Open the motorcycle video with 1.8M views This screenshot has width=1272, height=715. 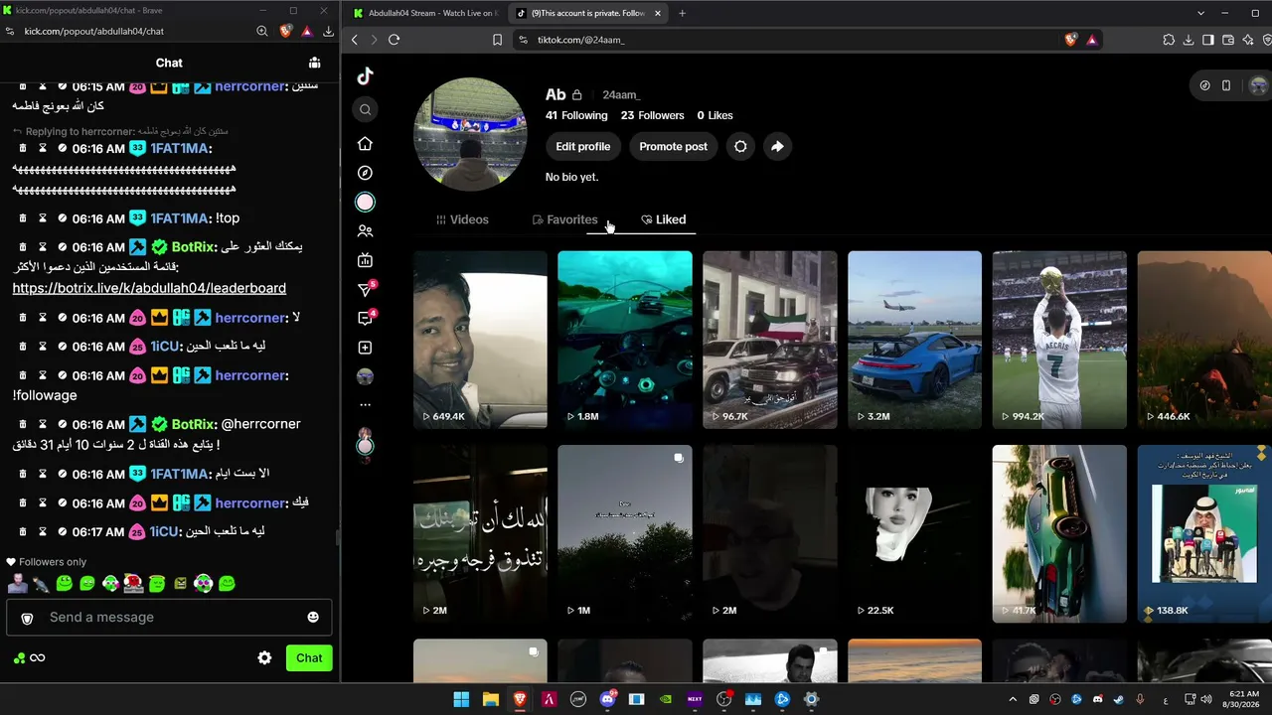click(x=625, y=340)
